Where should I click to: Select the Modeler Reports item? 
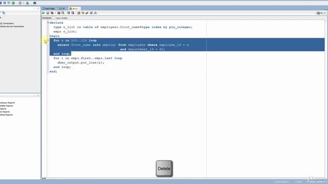[x=7, y=106]
